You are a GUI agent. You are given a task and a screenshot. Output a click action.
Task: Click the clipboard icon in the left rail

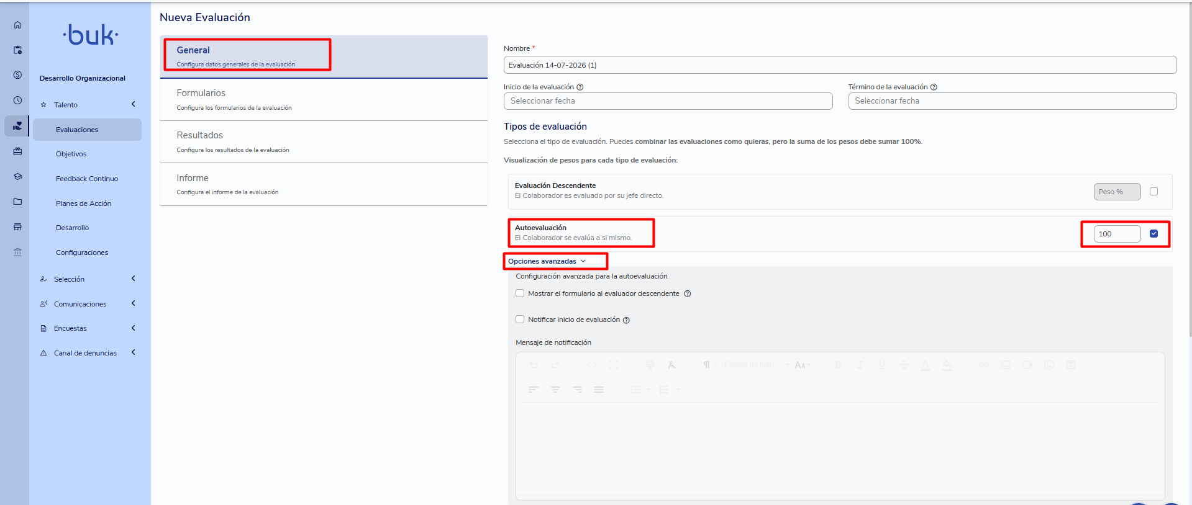pos(17,50)
